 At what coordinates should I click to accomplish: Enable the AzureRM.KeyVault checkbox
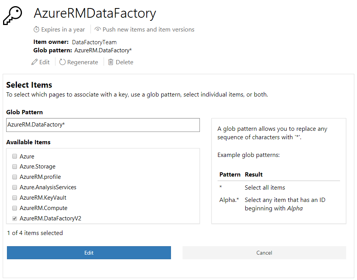pos(14,197)
